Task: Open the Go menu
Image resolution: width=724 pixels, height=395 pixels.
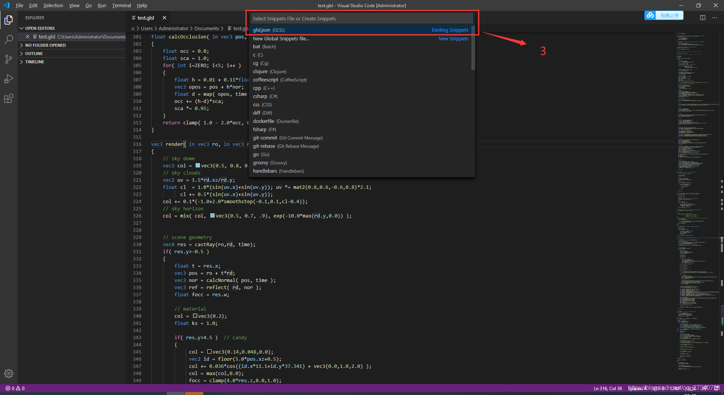Action: [89, 5]
